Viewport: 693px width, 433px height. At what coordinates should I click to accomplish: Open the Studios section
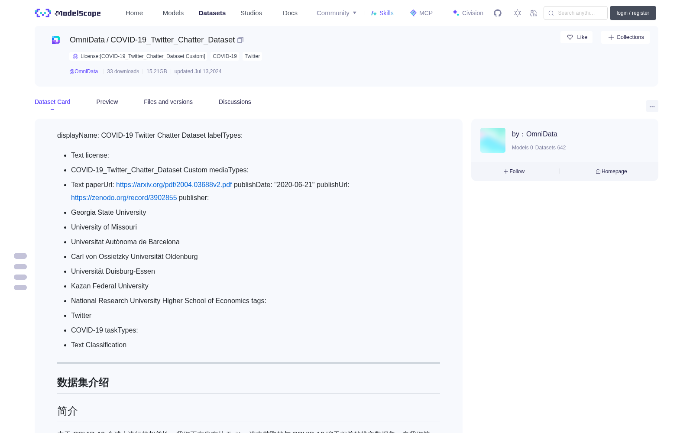[x=251, y=13]
